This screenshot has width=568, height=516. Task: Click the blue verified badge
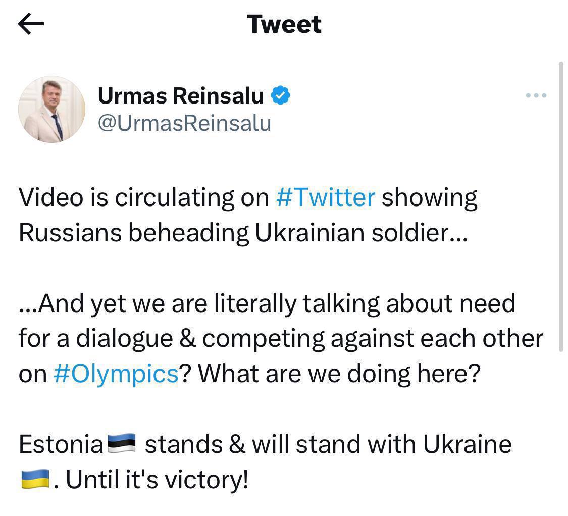280,95
